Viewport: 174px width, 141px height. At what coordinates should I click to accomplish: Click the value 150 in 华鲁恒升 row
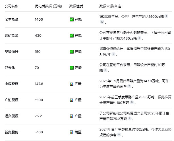click(x=38, y=52)
